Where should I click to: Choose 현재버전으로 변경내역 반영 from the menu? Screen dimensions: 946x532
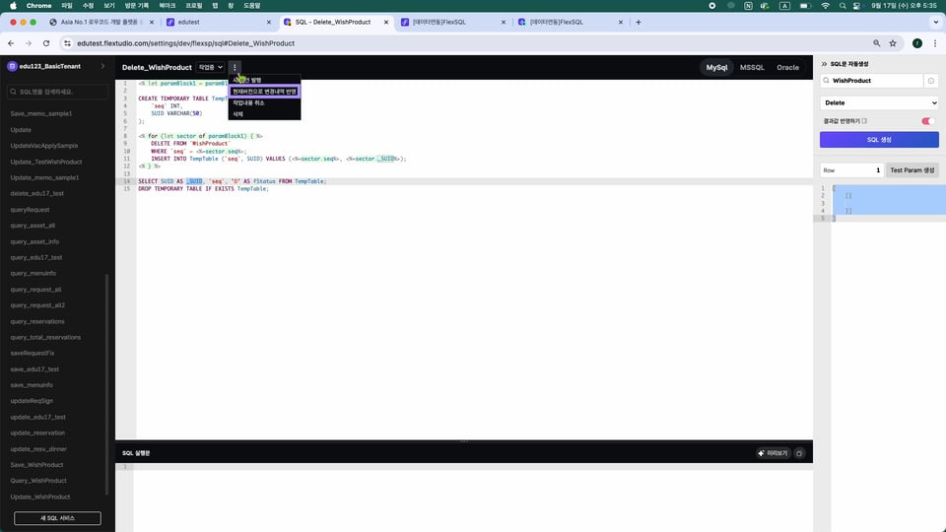click(264, 92)
